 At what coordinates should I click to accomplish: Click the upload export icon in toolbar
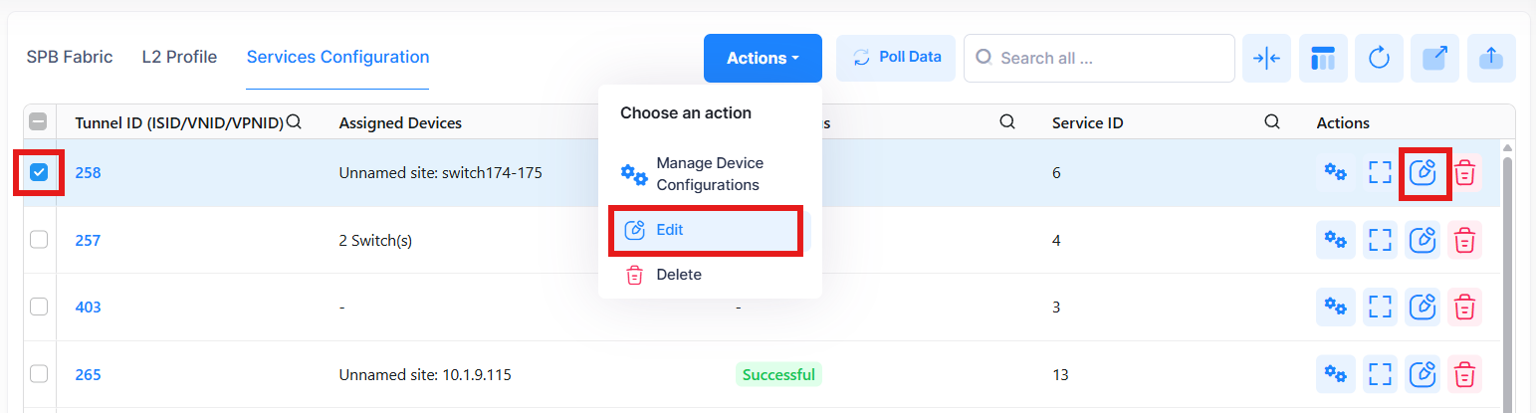[1490, 59]
